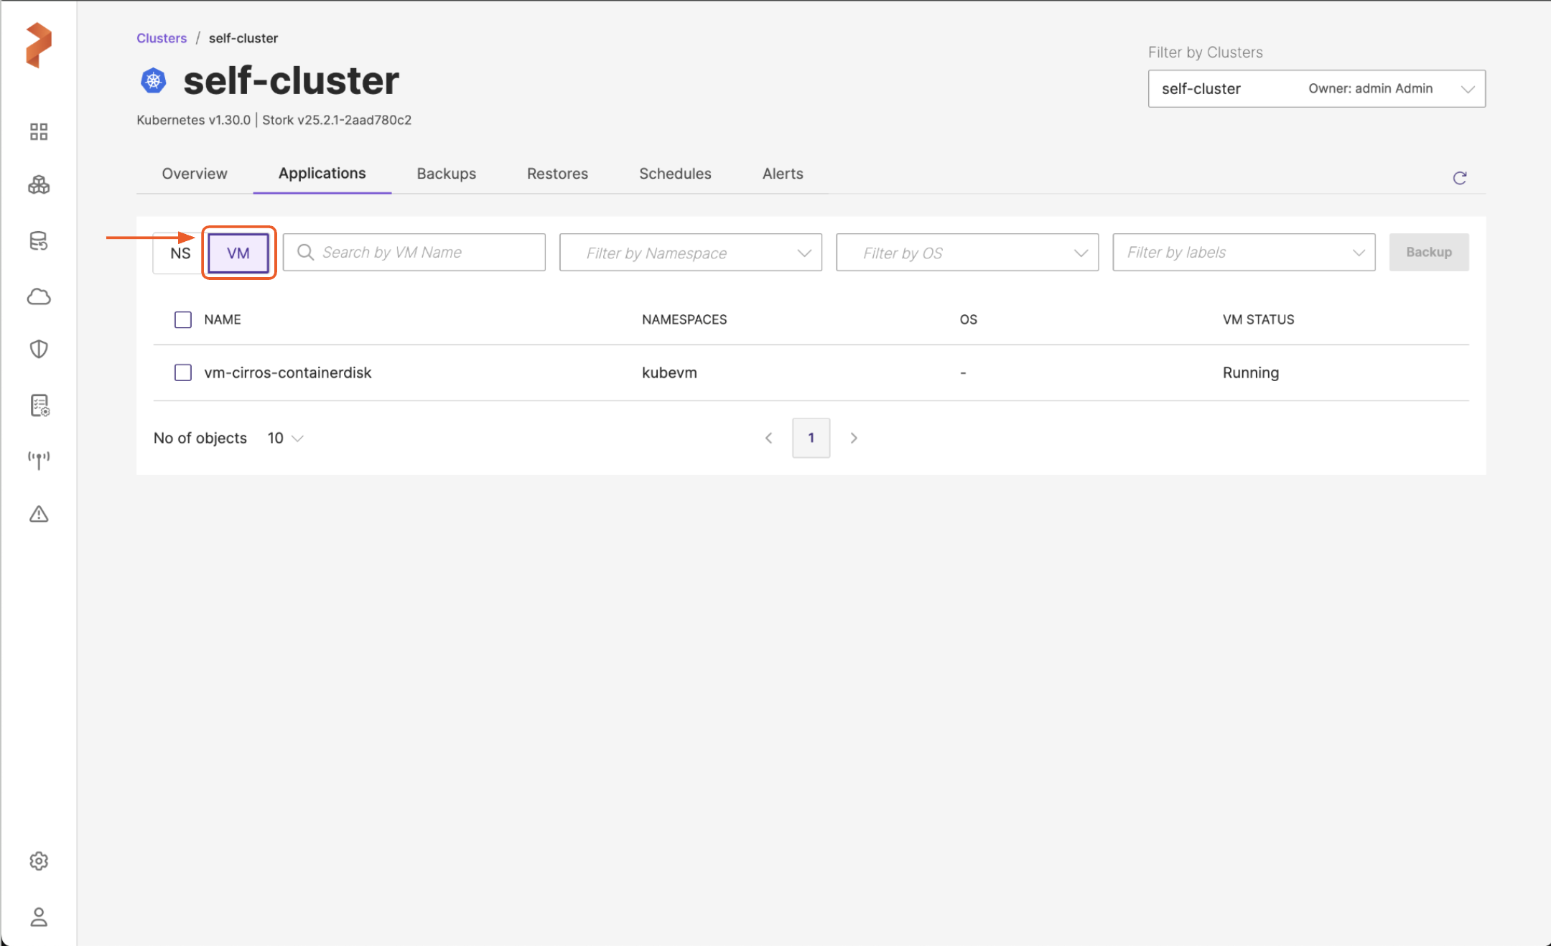Open the self-cluster cluster filter dropdown
The width and height of the screenshot is (1551, 946).
pos(1315,88)
